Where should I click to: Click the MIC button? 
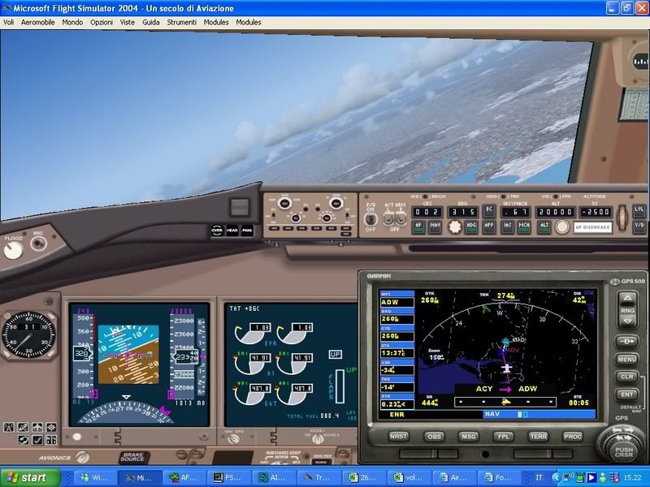coord(38,243)
